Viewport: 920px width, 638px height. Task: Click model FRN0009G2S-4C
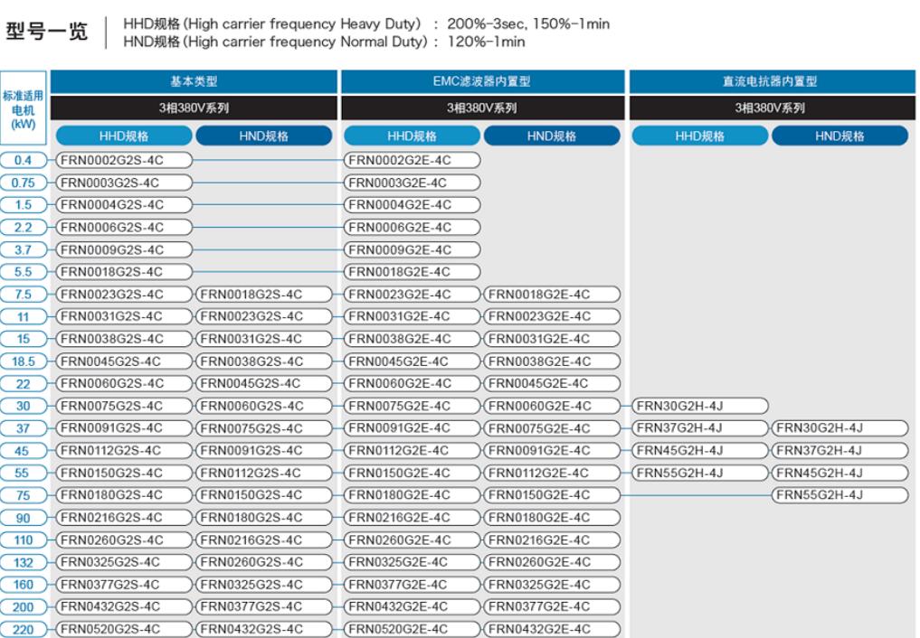[x=124, y=249]
